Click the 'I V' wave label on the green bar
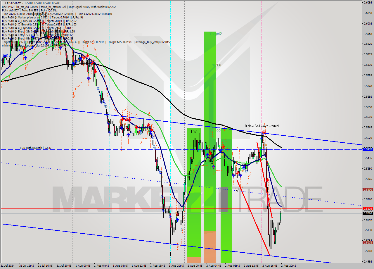This screenshot has width=374, height=269. 194,132
